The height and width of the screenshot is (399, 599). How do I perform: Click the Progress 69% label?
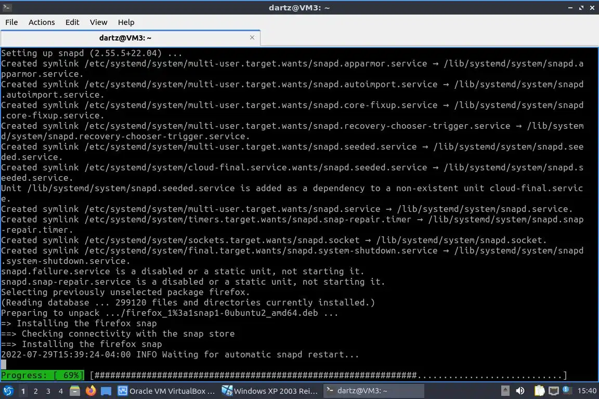point(43,375)
